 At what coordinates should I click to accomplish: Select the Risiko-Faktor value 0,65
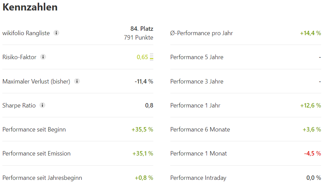click(142, 57)
